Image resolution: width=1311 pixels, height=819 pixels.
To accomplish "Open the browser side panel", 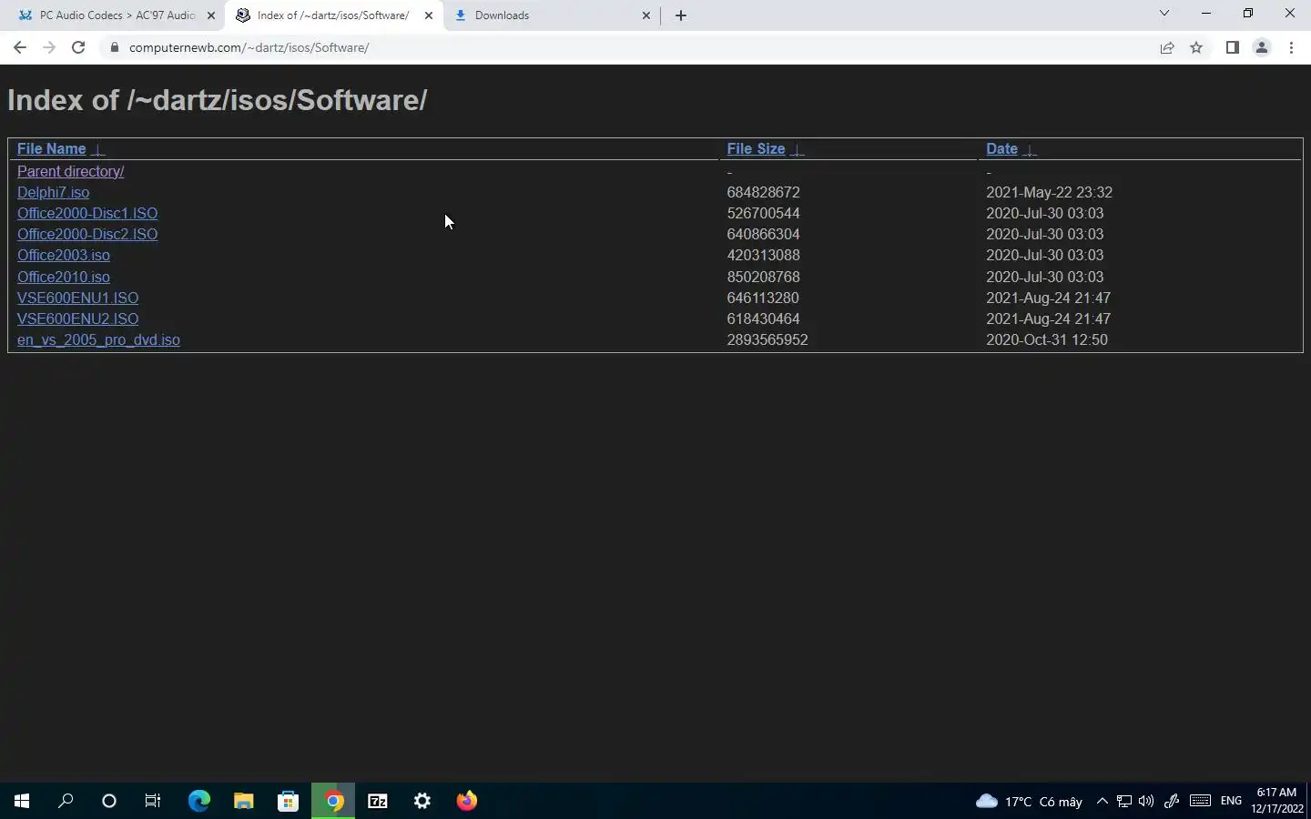I will pyautogui.click(x=1232, y=47).
